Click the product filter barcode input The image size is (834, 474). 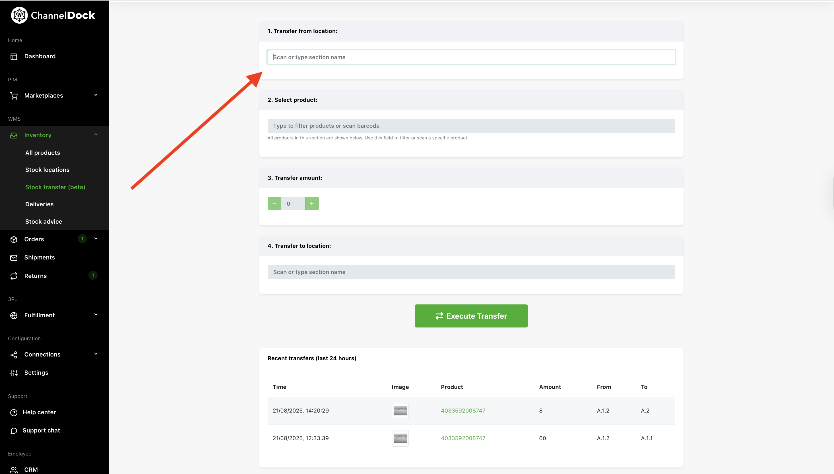471,126
